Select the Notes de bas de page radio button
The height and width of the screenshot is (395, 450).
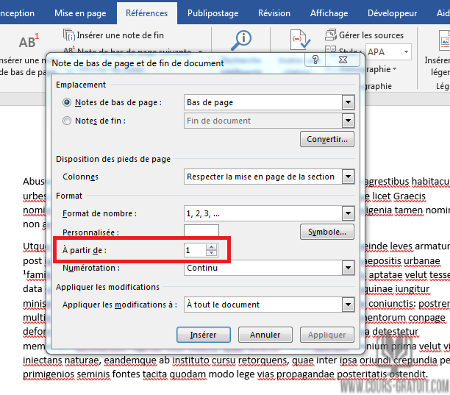pyautogui.click(x=68, y=102)
